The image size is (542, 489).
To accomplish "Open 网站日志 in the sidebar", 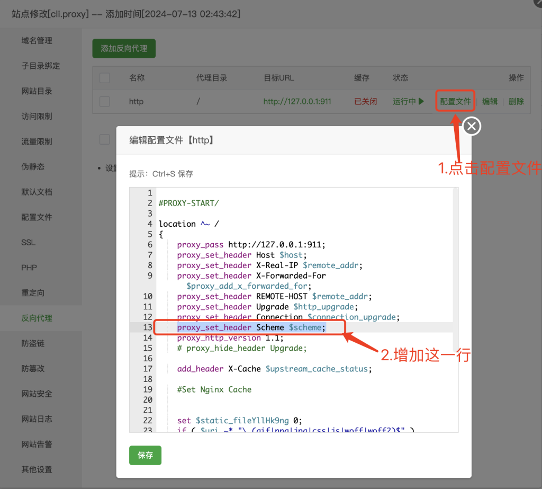I will [37, 419].
